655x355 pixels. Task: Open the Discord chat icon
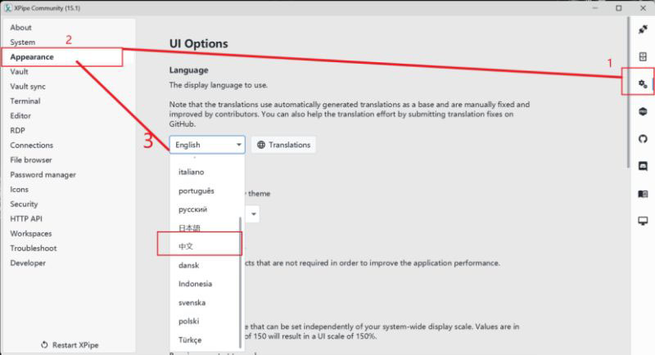coord(643,166)
